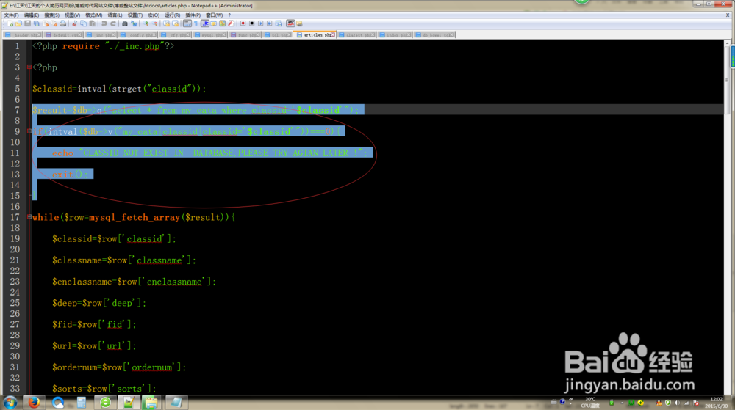This screenshot has width=735, height=410.
Task: Toggle Word Wrap toolbar button
Action: click(x=187, y=23)
